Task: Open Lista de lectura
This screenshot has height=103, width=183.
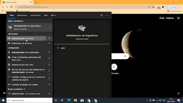Action: [174, 11]
